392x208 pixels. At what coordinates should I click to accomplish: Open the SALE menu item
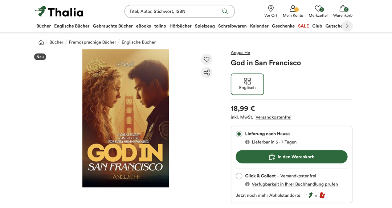click(303, 26)
